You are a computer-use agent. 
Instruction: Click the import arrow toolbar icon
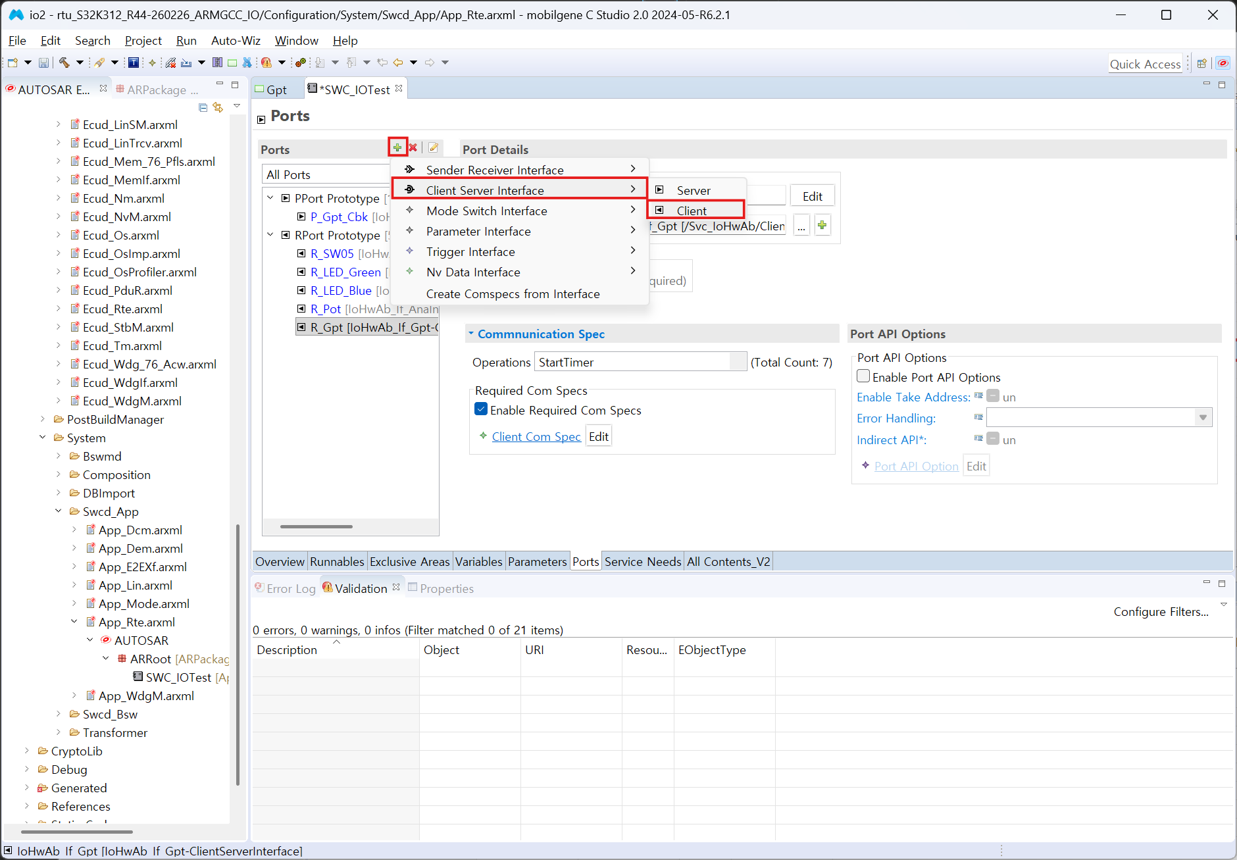(186, 63)
